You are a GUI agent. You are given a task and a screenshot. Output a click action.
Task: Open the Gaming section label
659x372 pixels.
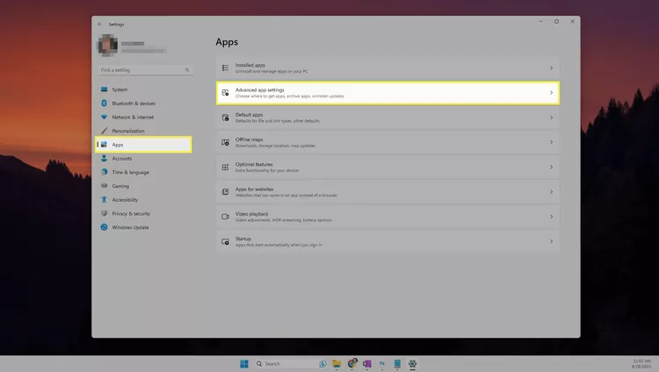click(x=120, y=186)
